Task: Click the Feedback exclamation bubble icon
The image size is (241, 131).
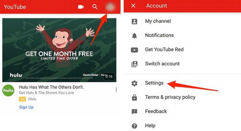Action: (x=134, y=111)
